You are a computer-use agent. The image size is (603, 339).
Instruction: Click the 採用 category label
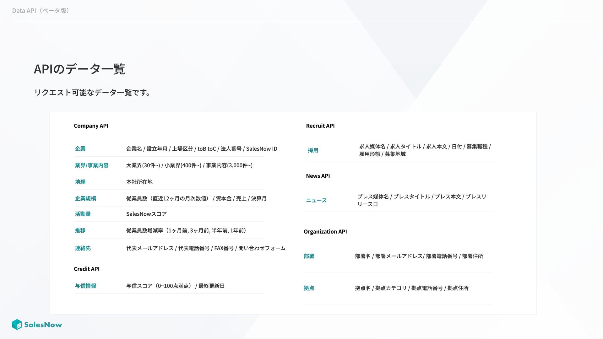tap(313, 150)
